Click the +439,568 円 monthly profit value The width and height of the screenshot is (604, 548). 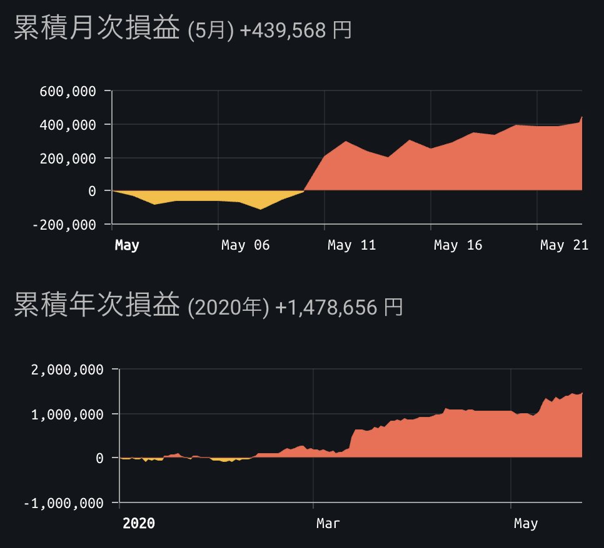click(296, 30)
